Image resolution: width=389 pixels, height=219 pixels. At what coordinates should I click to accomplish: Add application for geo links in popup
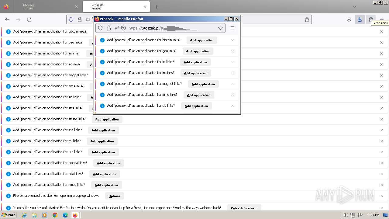198,51
